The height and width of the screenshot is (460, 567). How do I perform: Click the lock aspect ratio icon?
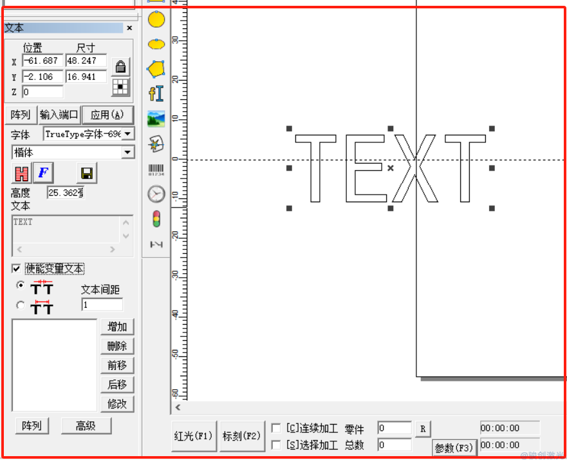[x=120, y=67]
